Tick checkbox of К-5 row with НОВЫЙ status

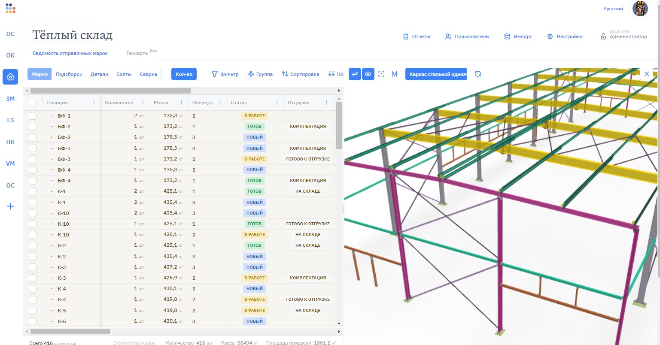click(x=33, y=321)
